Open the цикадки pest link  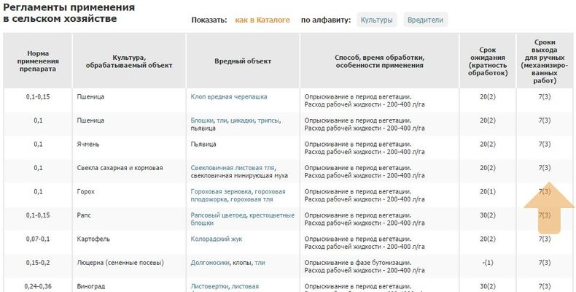pyautogui.click(x=242, y=120)
